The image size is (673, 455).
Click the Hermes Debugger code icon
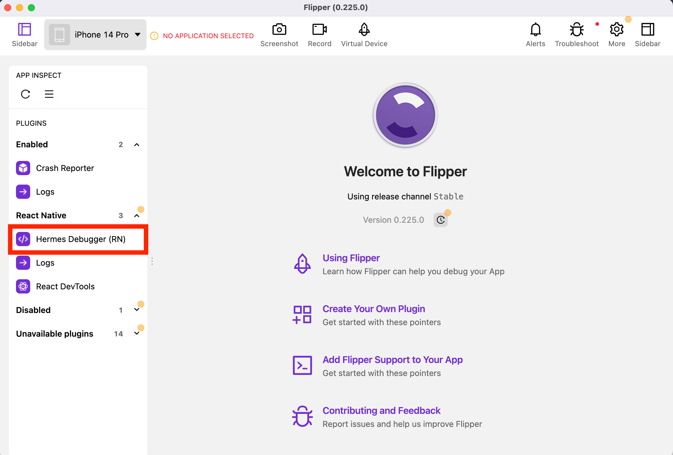click(x=23, y=239)
